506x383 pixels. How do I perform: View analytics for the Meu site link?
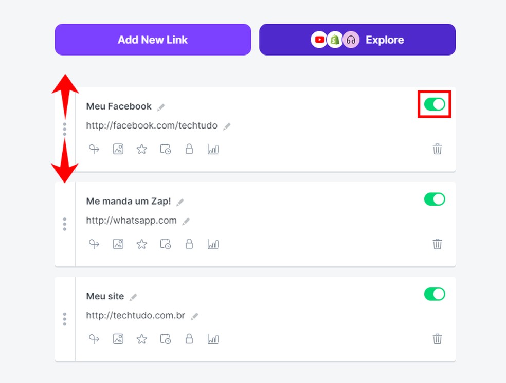click(212, 339)
